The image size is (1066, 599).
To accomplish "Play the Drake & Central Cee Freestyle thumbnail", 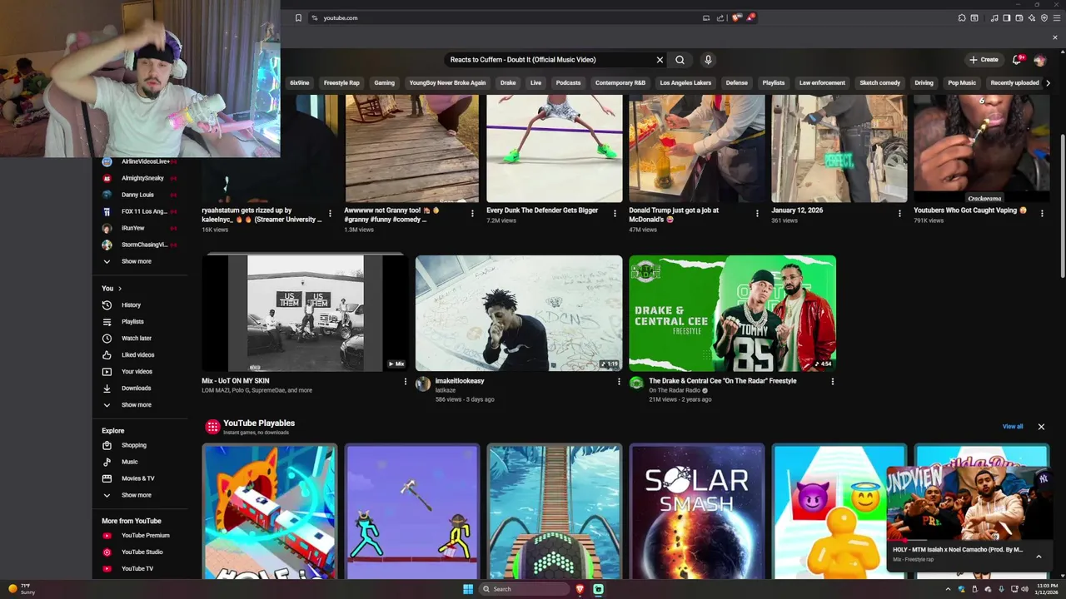I will [732, 313].
